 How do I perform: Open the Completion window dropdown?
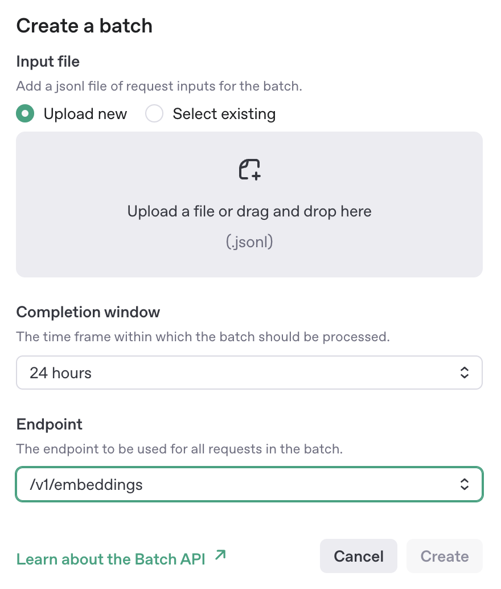coord(249,373)
